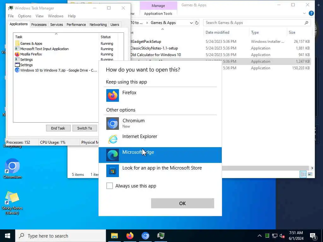The width and height of the screenshot is (323, 242).
Task: Sort tasks by the Task column header
Action: pos(56,37)
